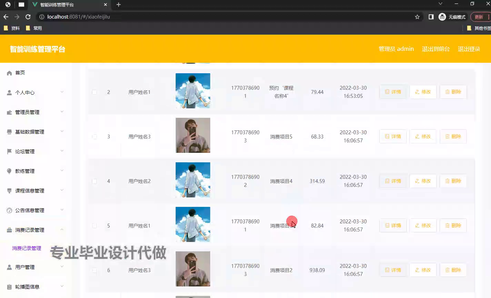Click the user photo in row 4
This screenshot has width=491, height=298.
193,180
